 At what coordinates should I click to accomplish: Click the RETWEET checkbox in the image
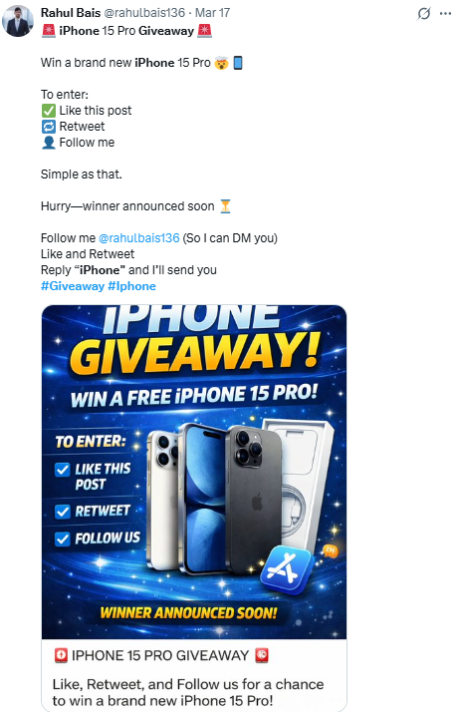(62, 512)
